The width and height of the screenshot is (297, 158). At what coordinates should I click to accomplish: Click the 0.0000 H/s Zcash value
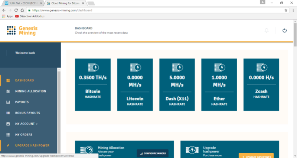tap(261, 78)
